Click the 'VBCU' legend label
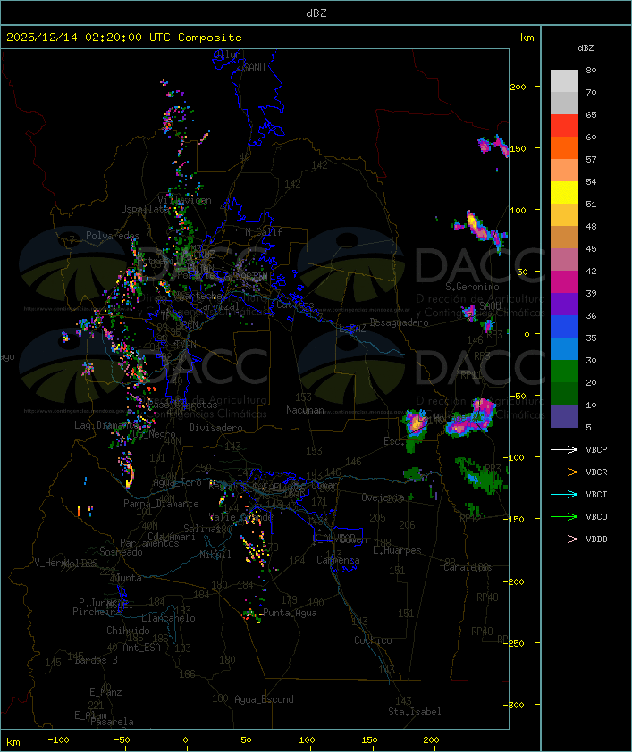Image resolution: width=632 pixels, height=752 pixels. (596, 516)
